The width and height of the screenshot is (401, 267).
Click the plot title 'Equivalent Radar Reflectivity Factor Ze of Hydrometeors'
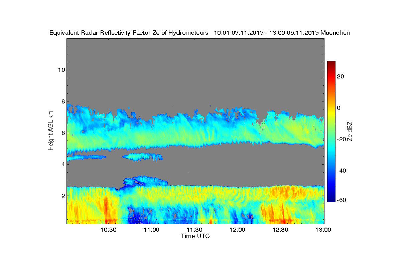(x=129, y=33)
